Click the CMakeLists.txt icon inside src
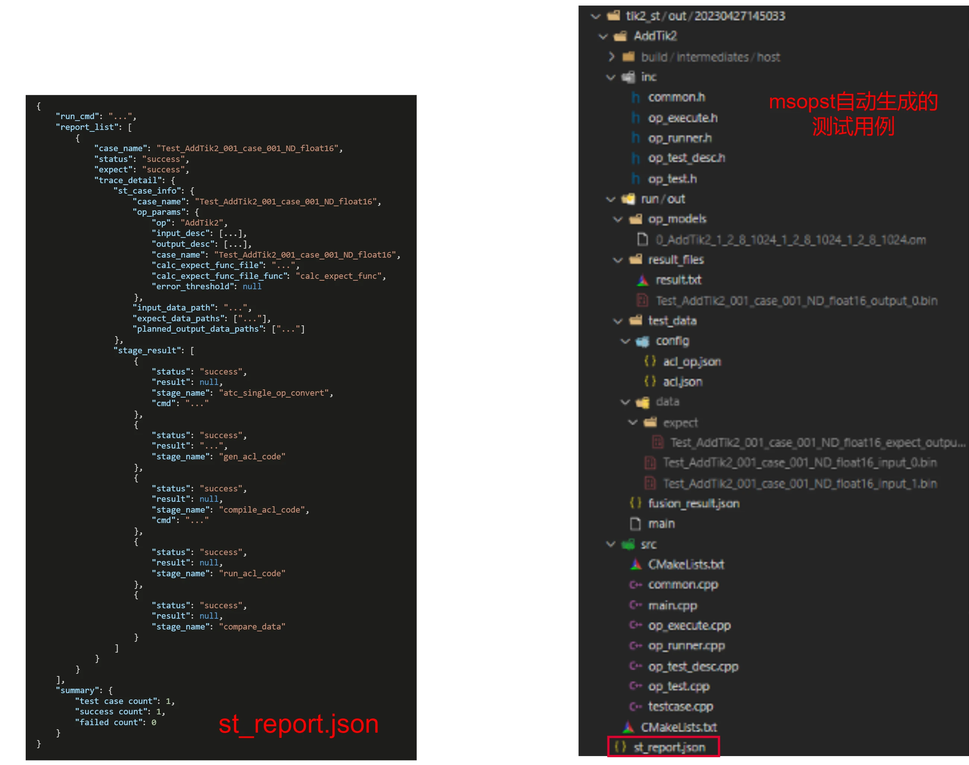The height and width of the screenshot is (765, 969). 636,564
